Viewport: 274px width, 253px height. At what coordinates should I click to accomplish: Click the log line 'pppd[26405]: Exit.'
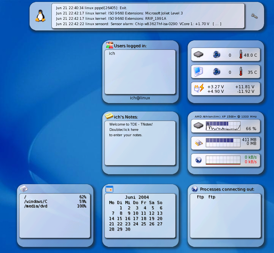click(91, 8)
